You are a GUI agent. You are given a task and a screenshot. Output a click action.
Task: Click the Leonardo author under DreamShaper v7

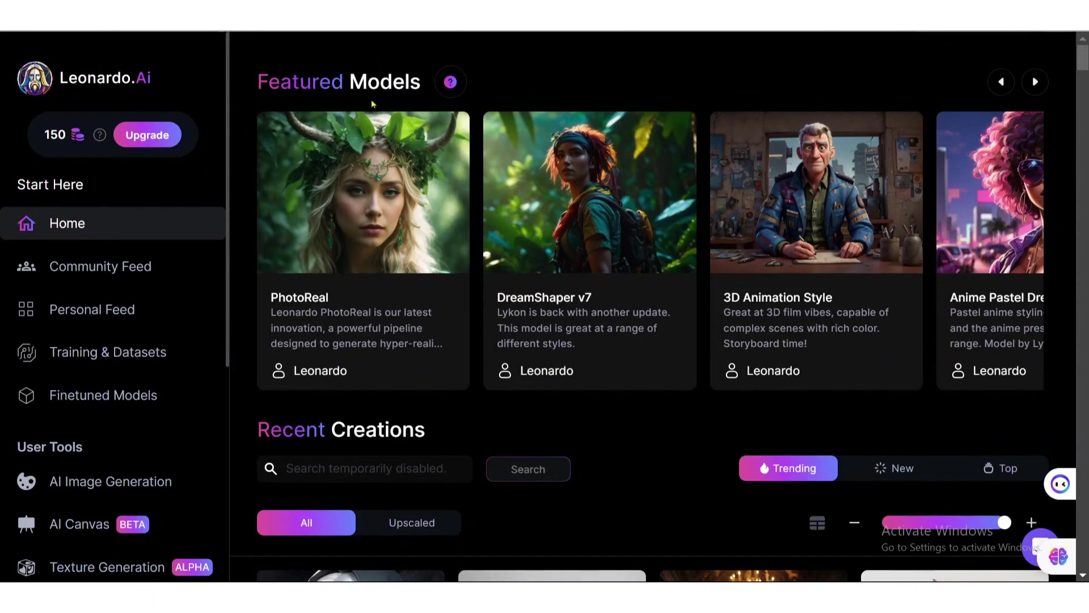pos(546,371)
